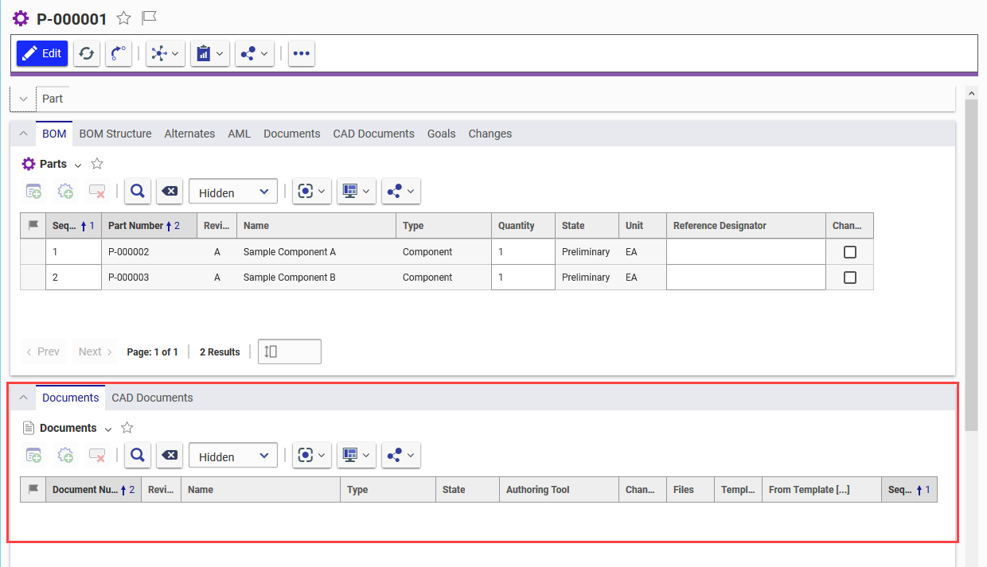Expand the Part section chevron
The image size is (987, 567).
click(23, 99)
